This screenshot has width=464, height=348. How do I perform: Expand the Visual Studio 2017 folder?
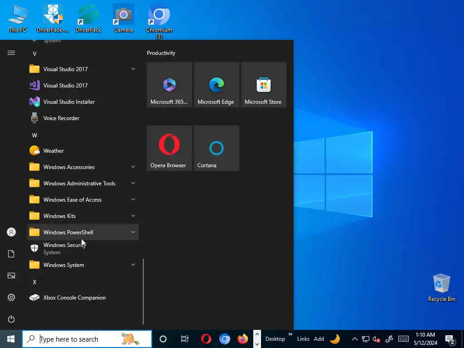point(83,69)
